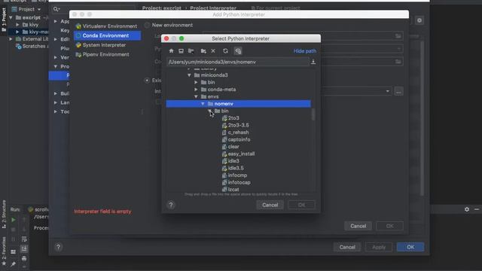Collapse the nomenv folder
The image size is (482, 271).
(x=203, y=104)
